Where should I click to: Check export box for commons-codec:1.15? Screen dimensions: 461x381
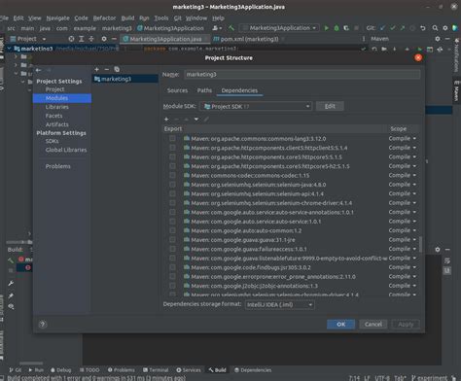pos(172,175)
